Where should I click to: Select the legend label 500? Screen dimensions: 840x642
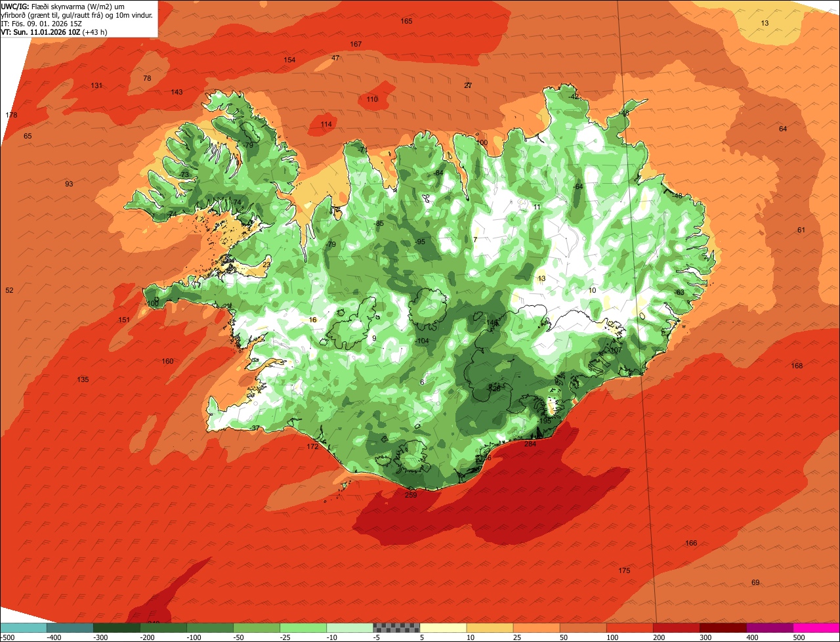[x=798, y=637]
